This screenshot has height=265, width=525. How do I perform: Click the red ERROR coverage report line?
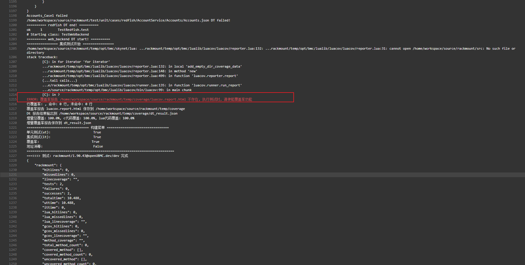[139, 99]
